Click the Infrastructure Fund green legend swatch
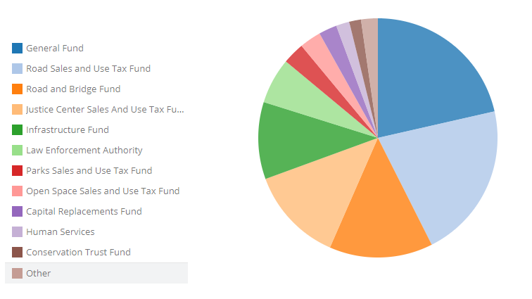532x299 pixels. 17,129
